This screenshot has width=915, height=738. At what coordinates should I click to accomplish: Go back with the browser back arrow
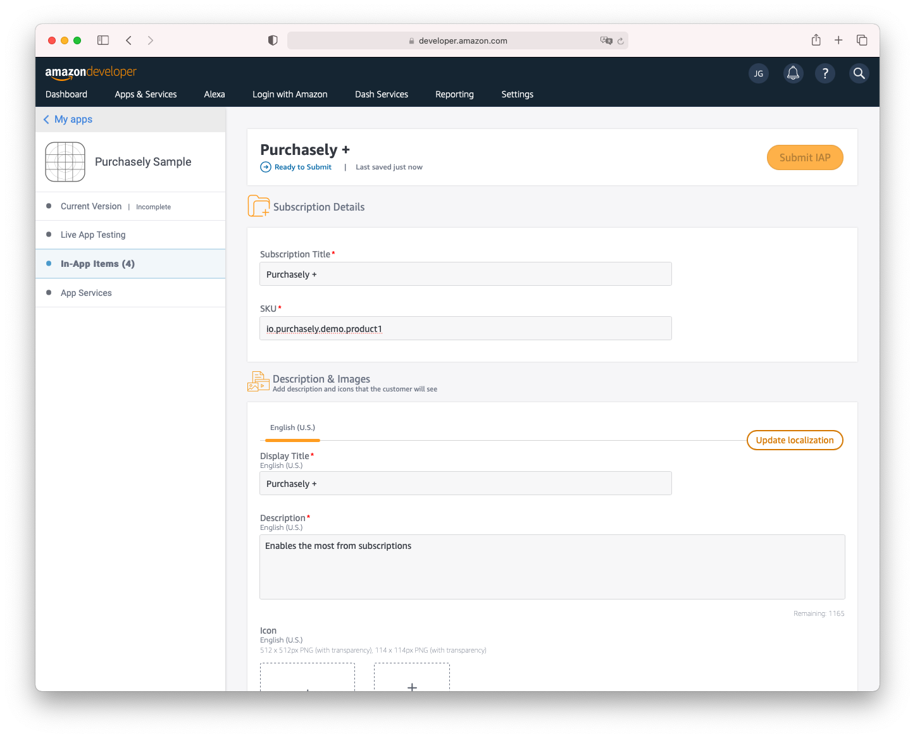click(x=128, y=40)
